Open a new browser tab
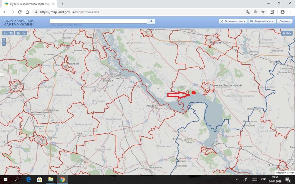Screen dimensions: 295x184 pyautogui.click(x=62, y=4)
